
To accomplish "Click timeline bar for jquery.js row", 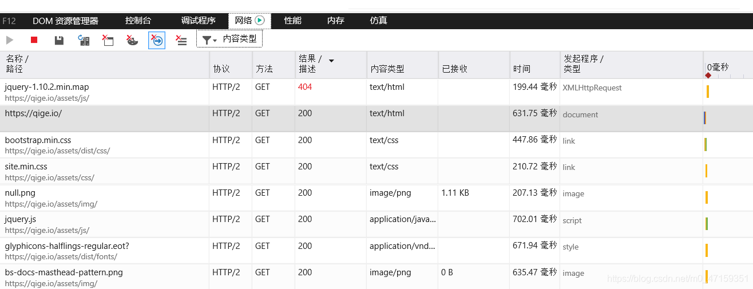I will coord(707,223).
